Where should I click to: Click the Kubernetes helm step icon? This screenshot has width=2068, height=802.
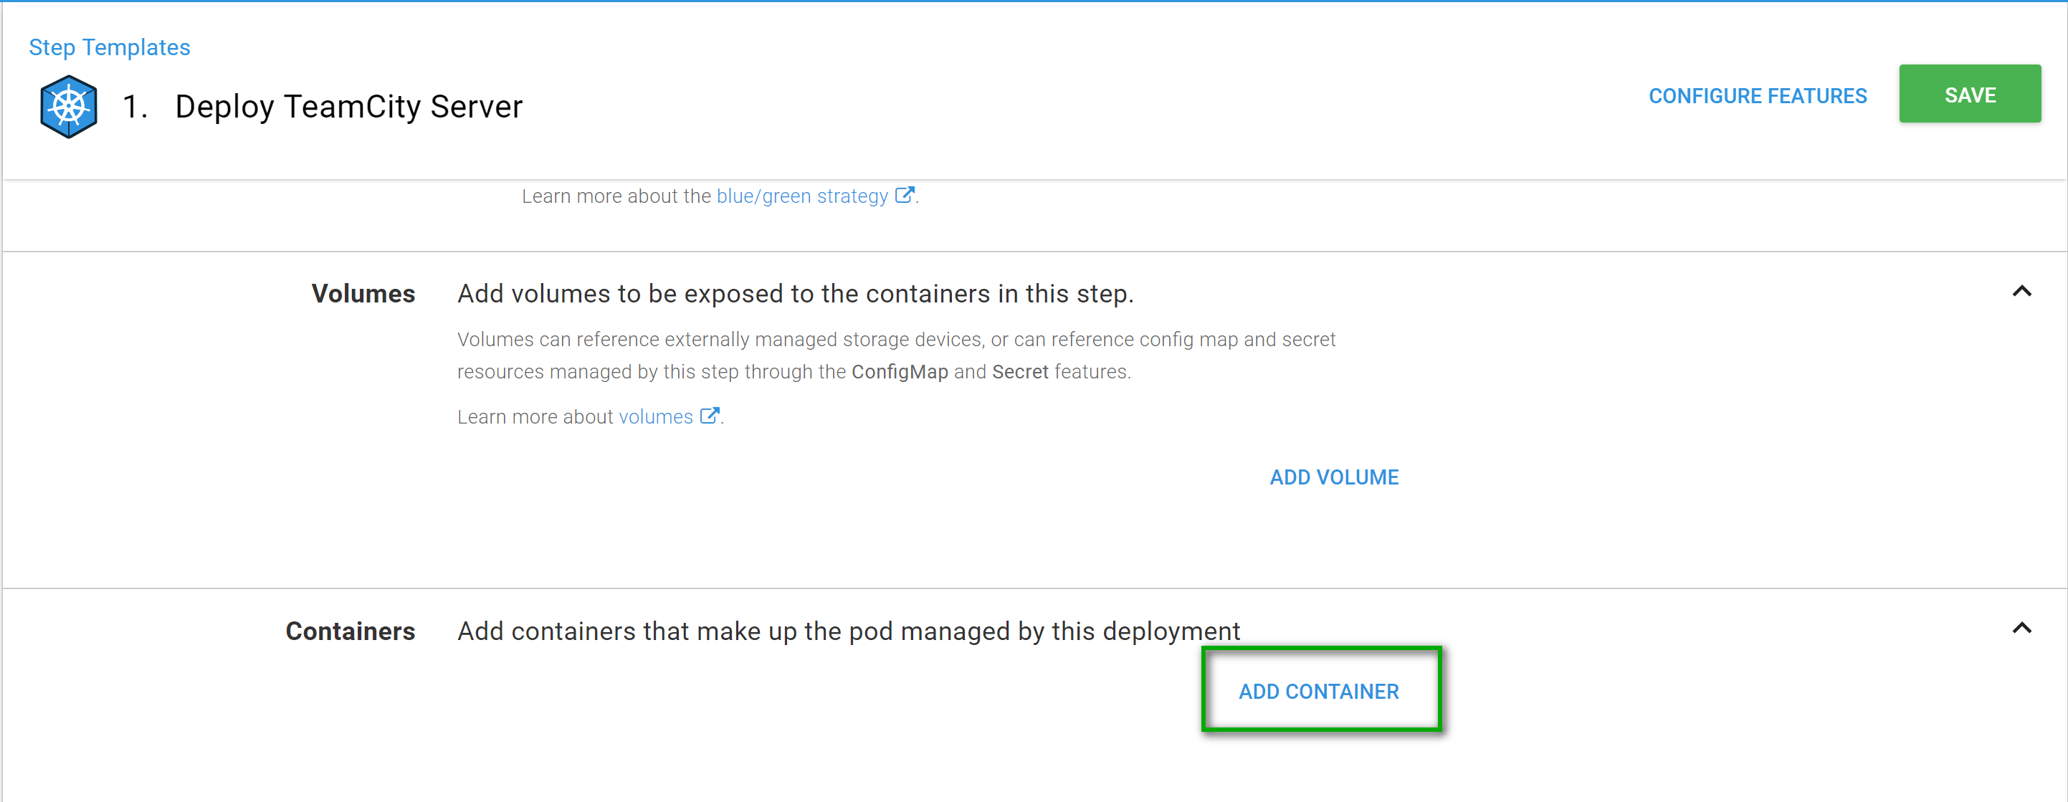pos(68,107)
